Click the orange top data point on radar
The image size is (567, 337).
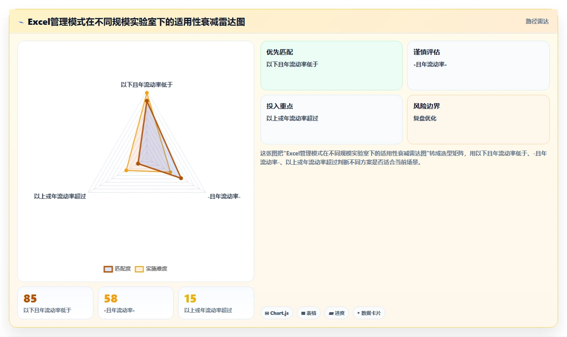147,93
